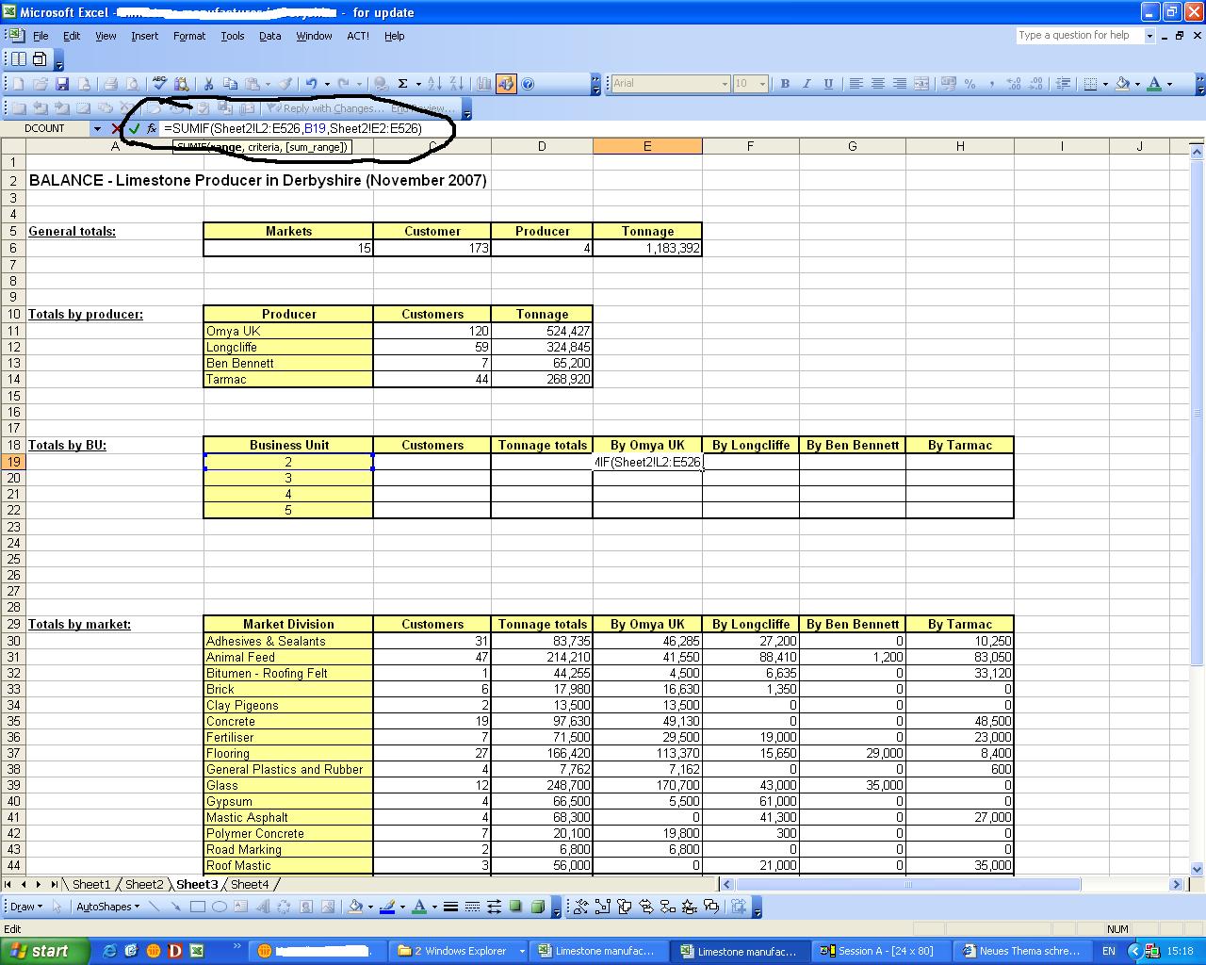This screenshot has height=965, width=1206.
Task: Toggle Align Right
Action: [899, 84]
